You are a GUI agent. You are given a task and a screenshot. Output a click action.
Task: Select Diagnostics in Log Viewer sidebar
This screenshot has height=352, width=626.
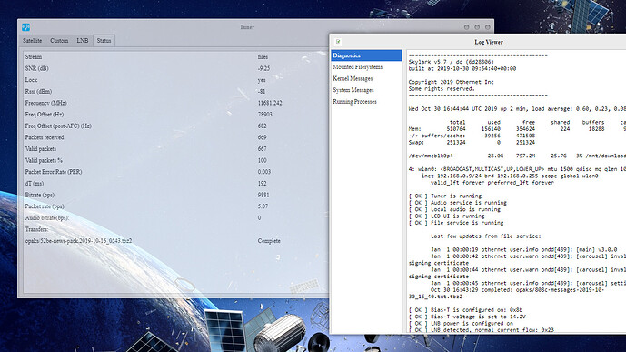tap(366, 55)
